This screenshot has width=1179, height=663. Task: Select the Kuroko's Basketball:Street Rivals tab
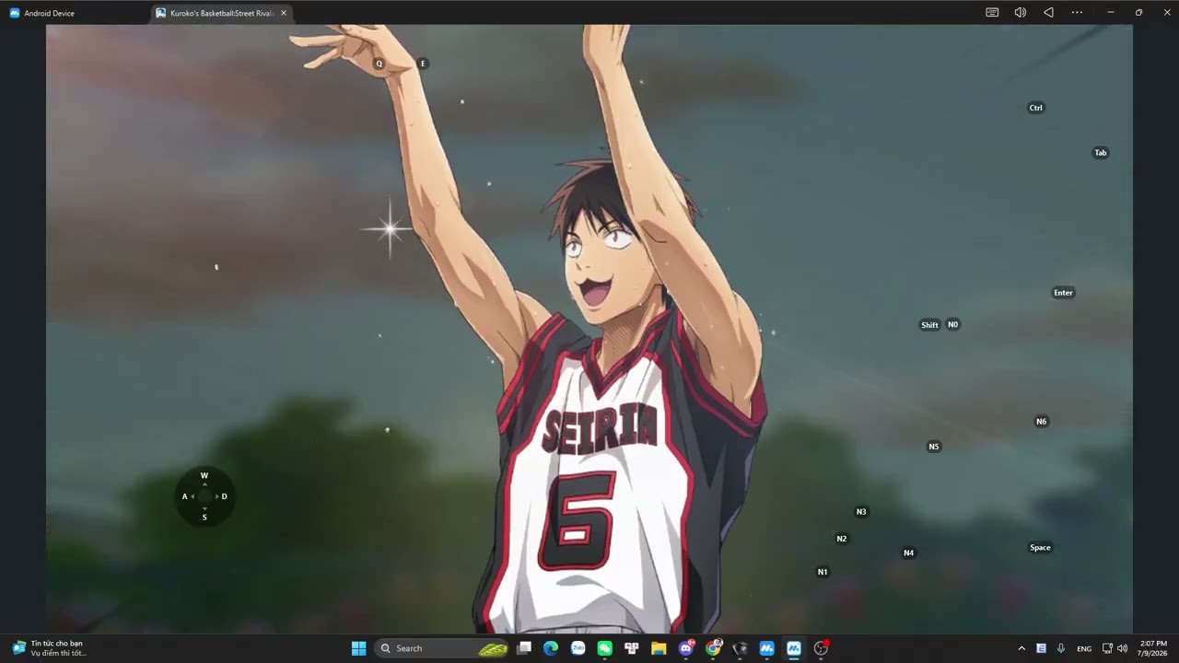pos(221,13)
